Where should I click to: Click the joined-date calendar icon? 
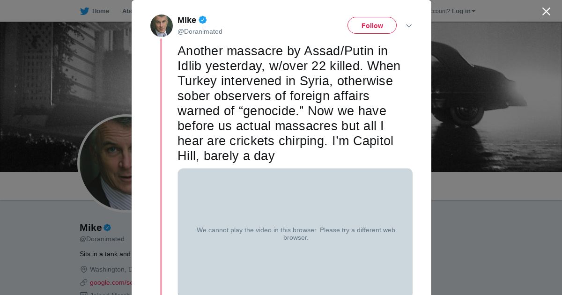[84, 293]
